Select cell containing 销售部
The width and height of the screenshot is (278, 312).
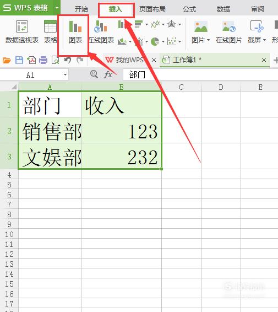click(x=50, y=130)
